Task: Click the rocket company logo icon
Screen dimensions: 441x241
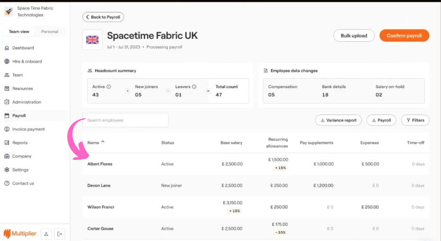Action: pyautogui.click(x=9, y=11)
